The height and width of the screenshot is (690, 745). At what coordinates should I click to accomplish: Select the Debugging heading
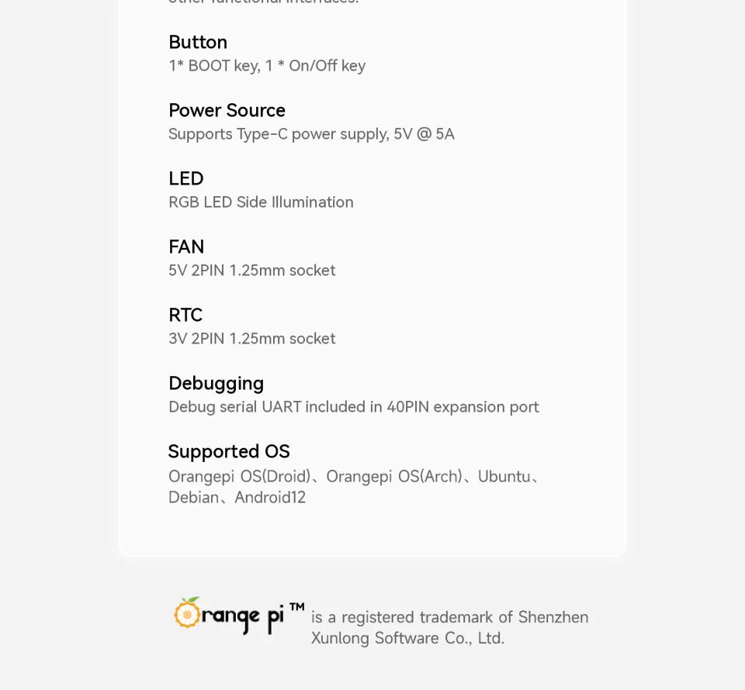(216, 383)
